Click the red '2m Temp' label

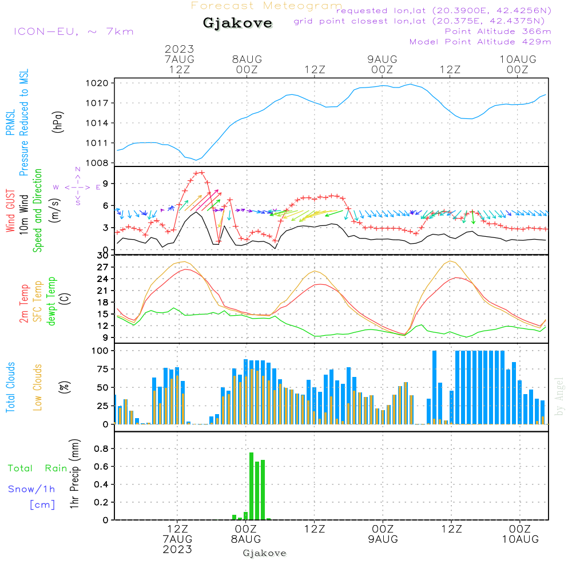(23, 304)
